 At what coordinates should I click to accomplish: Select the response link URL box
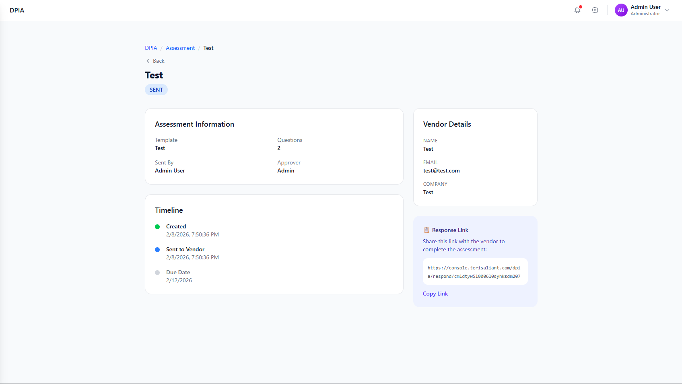tap(475, 272)
